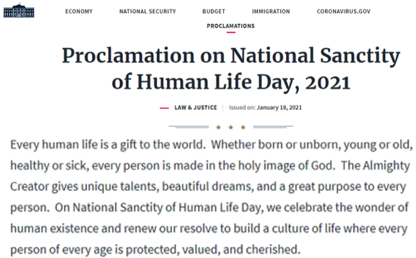
Task: Click the sentence "Every human life is a gift"
Action: (108, 144)
